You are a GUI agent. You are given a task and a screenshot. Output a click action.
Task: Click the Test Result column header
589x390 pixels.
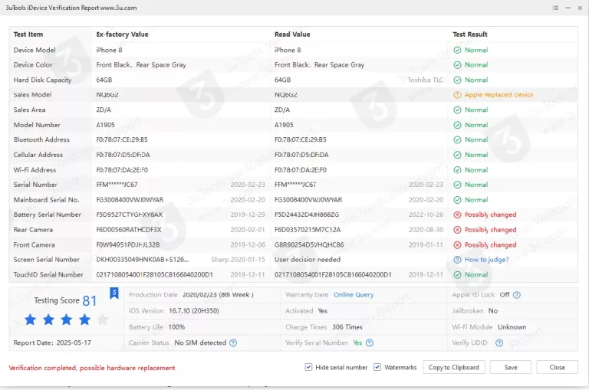(470, 34)
